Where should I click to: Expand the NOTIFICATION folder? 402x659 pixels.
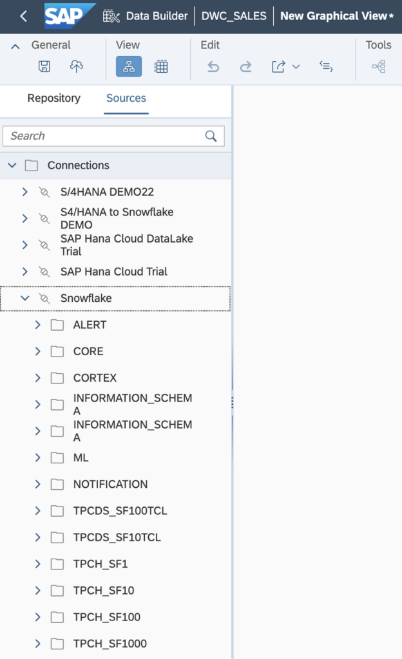(38, 484)
